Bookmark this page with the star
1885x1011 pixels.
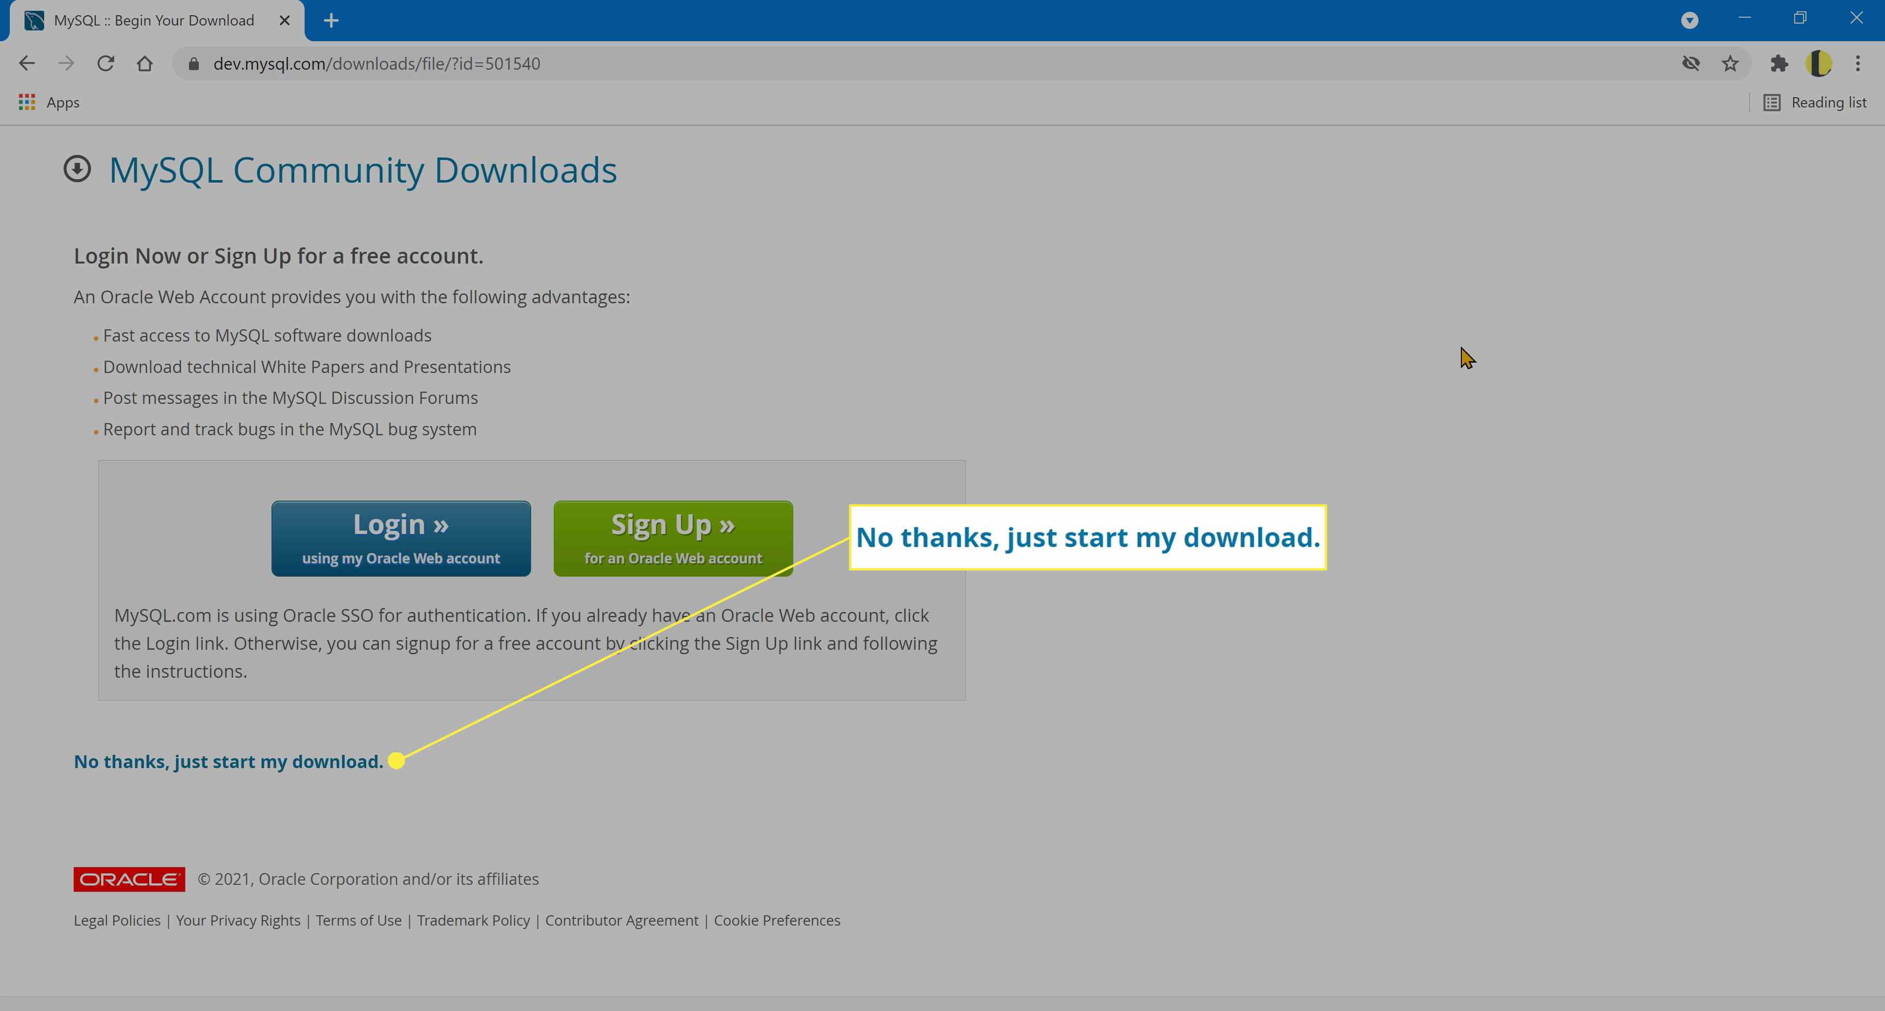(x=1730, y=64)
